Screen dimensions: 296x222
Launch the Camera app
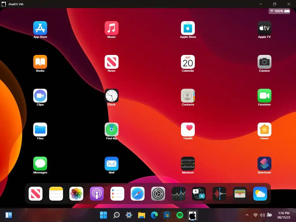[x=264, y=62]
